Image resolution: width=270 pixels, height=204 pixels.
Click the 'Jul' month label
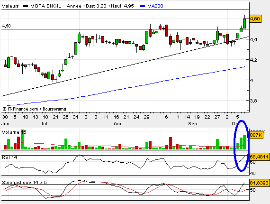pyautogui.click(x=44, y=124)
